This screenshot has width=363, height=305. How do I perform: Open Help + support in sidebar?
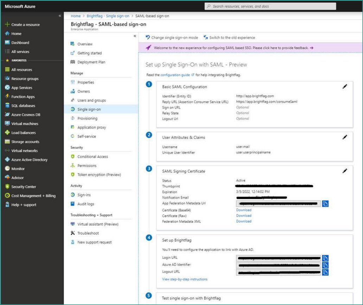pos(24,205)
